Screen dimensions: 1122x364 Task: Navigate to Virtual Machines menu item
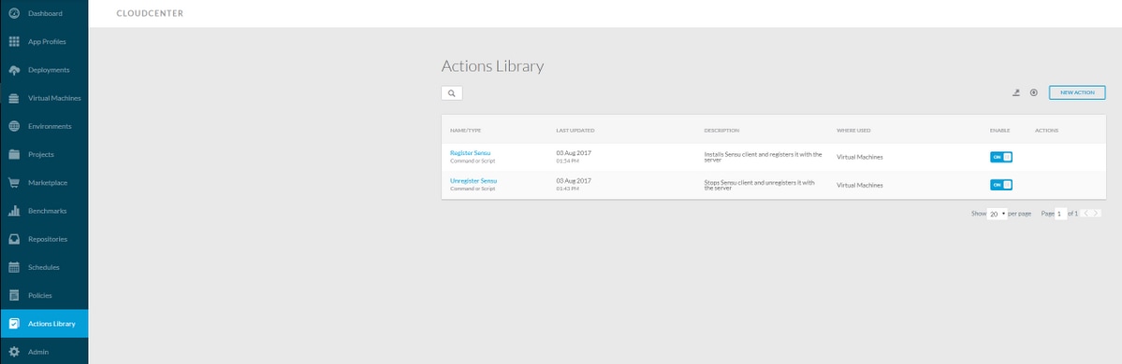44,98
